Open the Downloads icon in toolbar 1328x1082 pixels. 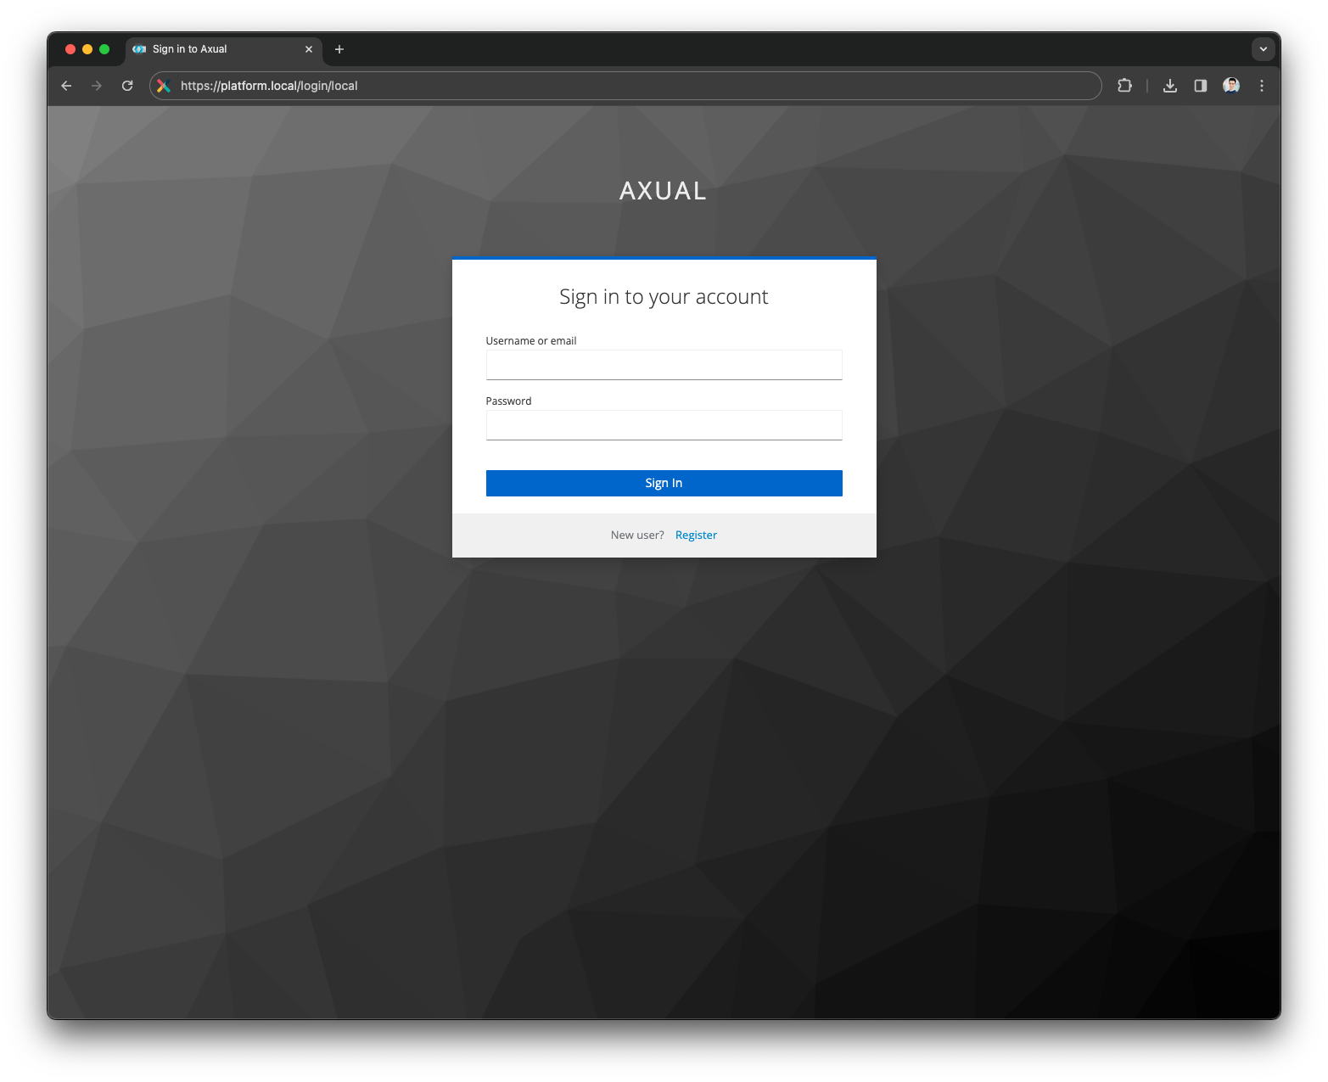1170,85
